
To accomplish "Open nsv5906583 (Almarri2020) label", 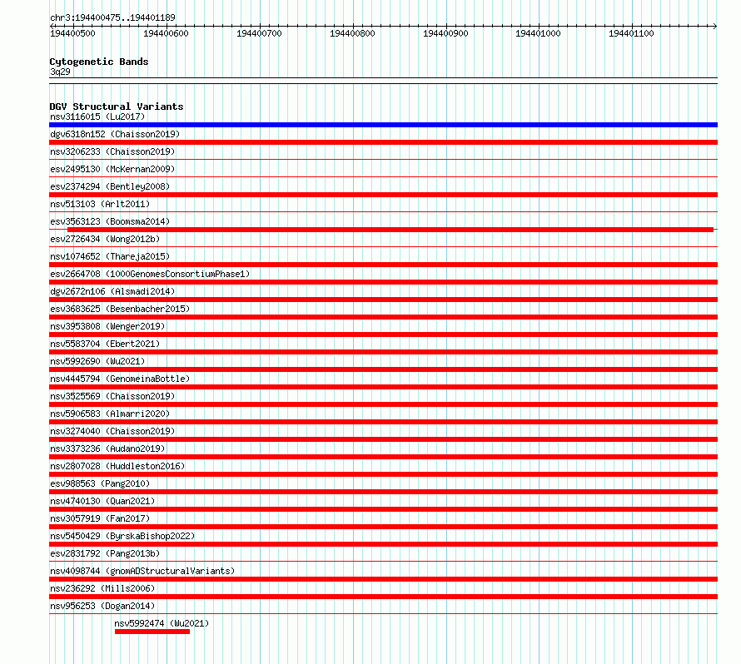I will [110, 414].
